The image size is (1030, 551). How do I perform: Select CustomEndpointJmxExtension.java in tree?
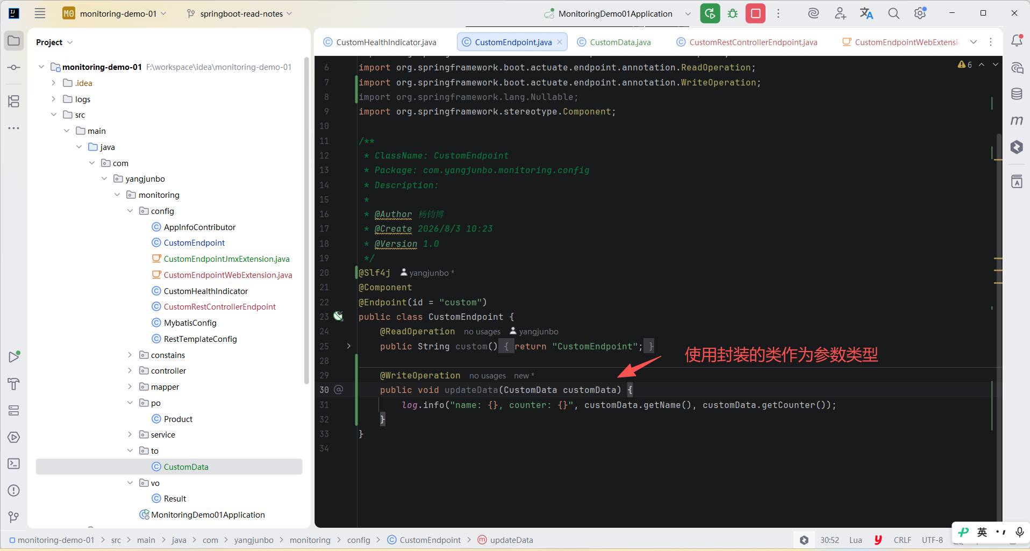[226, 259]
